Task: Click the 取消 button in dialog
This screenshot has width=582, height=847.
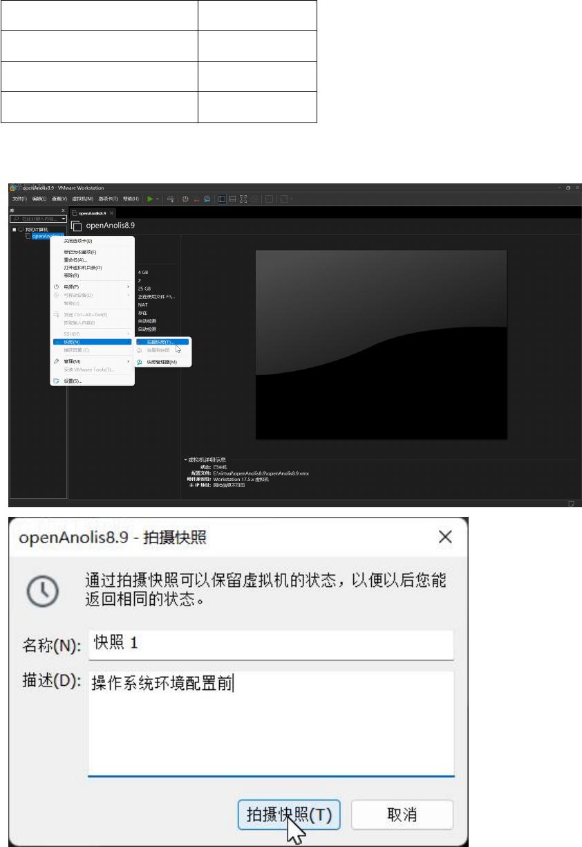Action: click(402, 814)
